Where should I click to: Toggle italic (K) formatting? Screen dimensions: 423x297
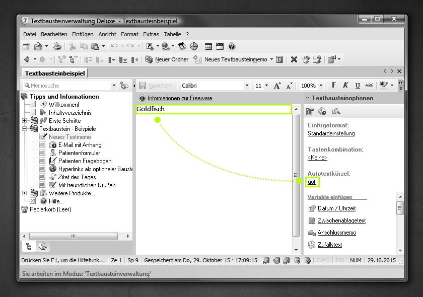345,86
